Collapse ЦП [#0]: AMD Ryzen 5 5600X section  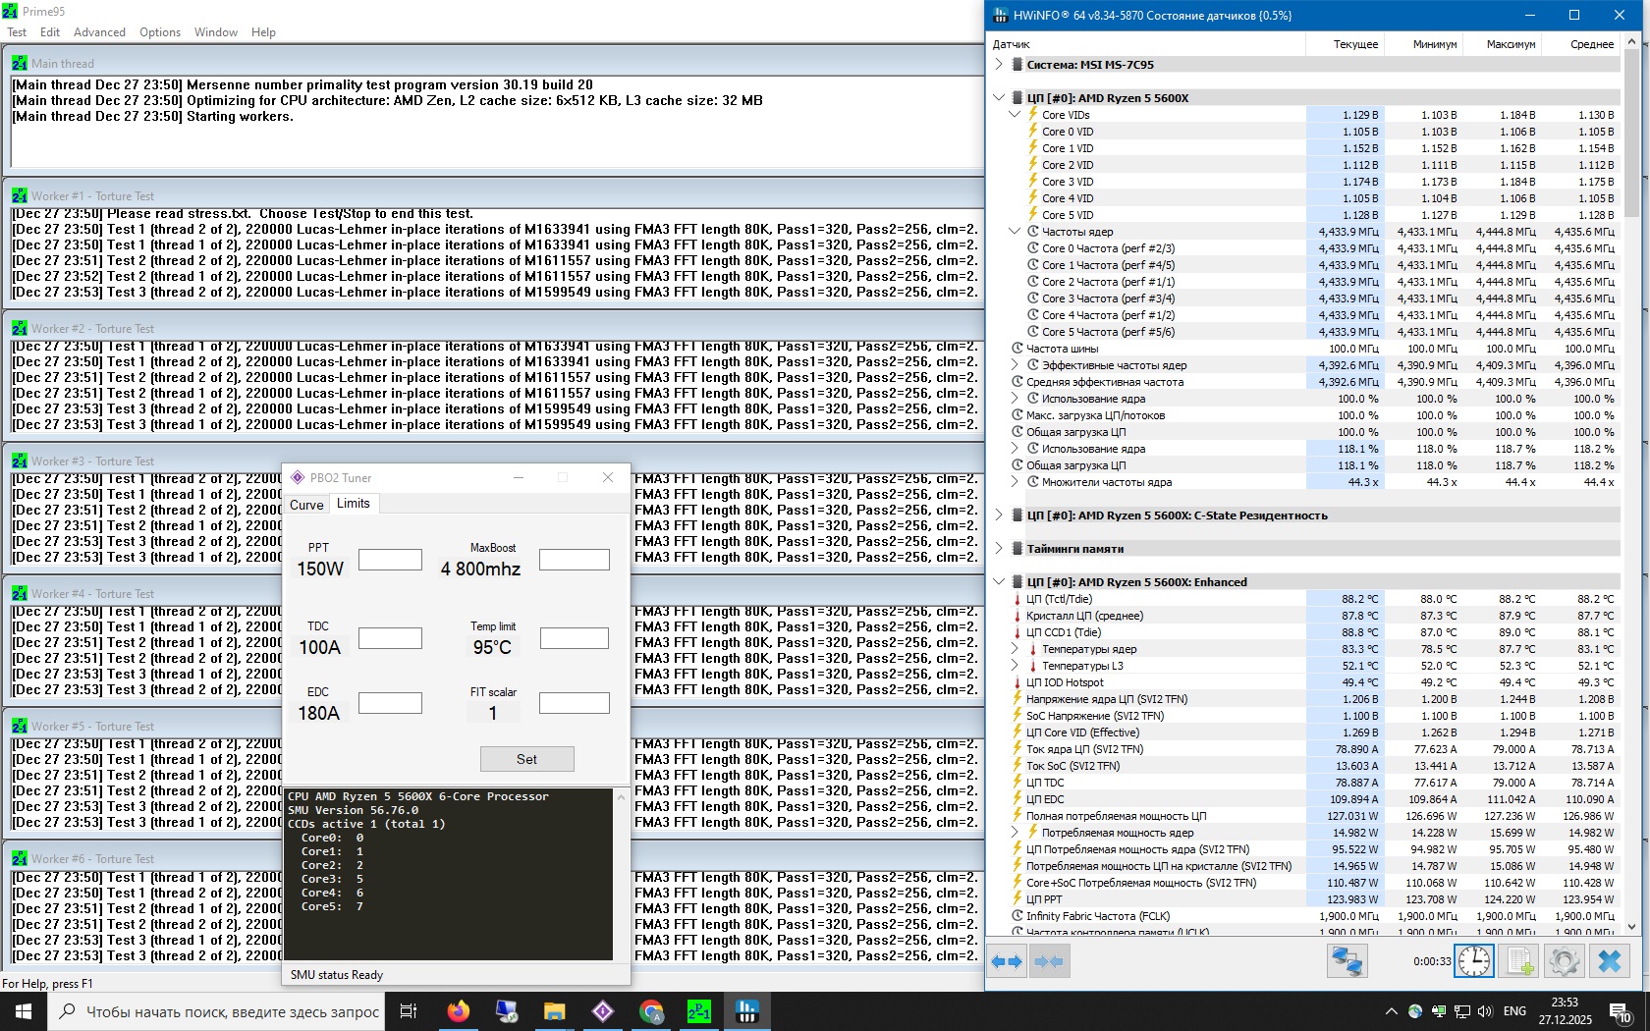[999, 98]
